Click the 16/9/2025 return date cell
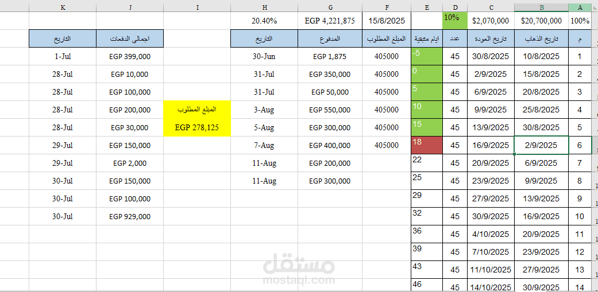 click(x=491, y=145)
